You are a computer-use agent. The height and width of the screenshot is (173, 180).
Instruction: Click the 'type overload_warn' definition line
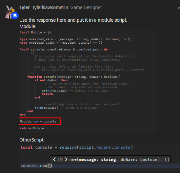point(76,39)
